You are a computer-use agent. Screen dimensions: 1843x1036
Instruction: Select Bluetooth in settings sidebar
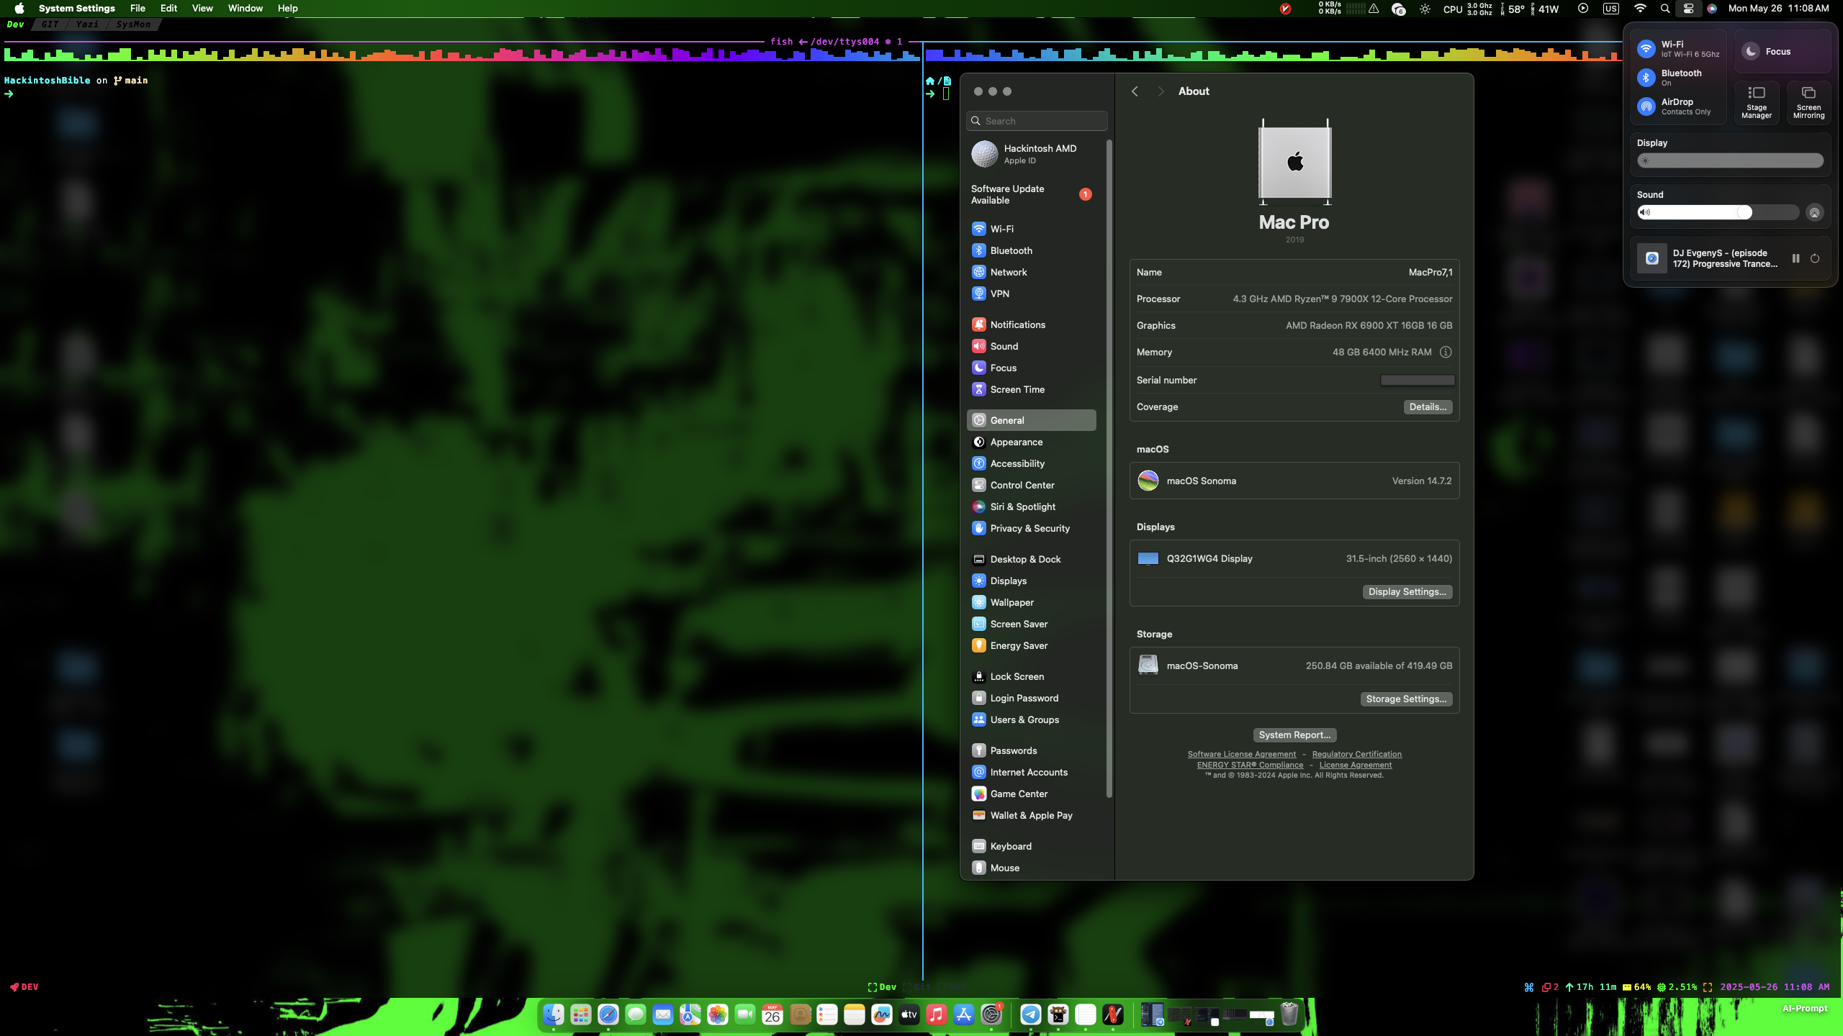click(x=1011, y=250)
